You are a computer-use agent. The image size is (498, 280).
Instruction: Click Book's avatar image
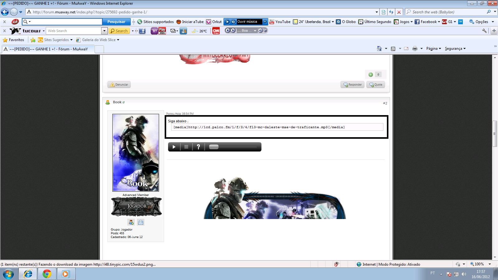pyautogui.click(x=136, y=153)
